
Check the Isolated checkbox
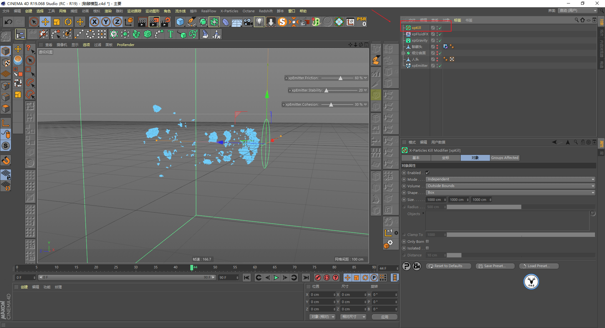pos(428,248)
